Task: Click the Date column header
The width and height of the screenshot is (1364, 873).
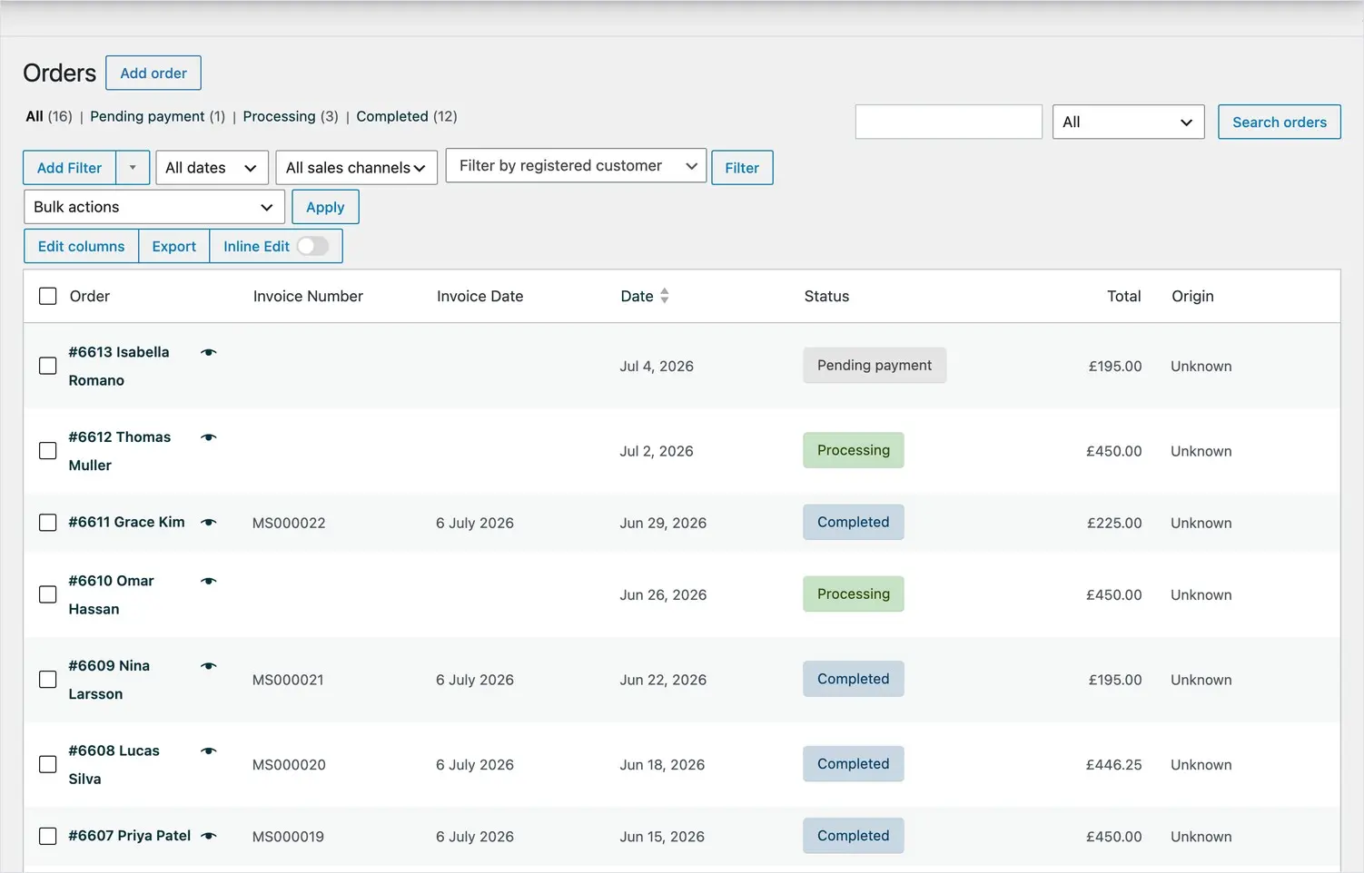Action: pyautogui.click(x=638, y=296)
